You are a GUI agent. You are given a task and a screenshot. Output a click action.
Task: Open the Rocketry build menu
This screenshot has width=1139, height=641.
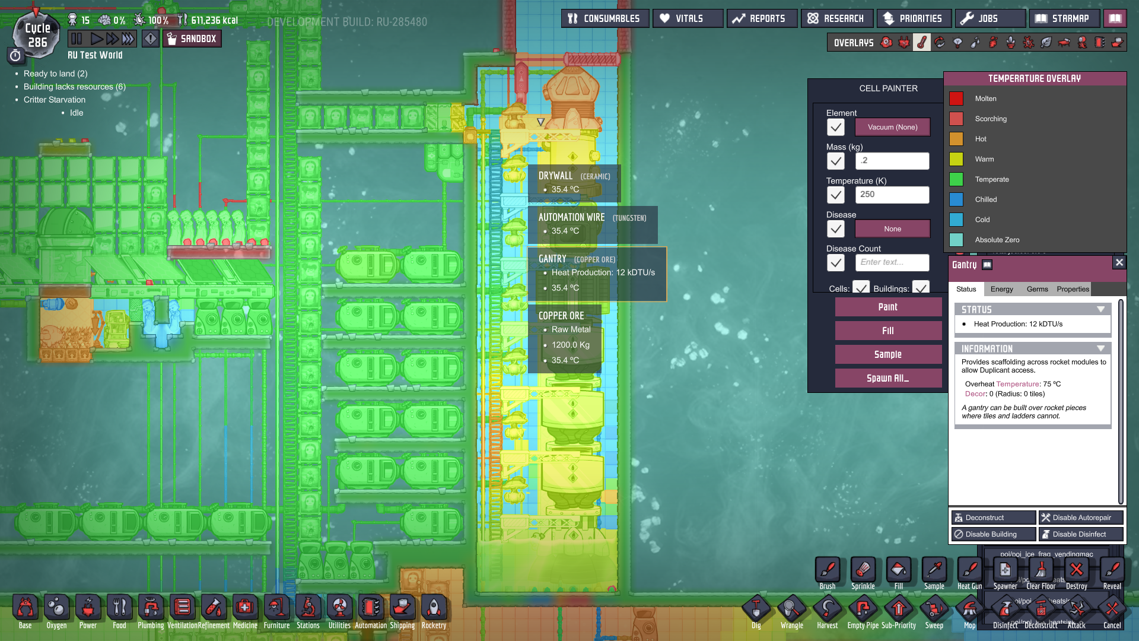(434, 609)
